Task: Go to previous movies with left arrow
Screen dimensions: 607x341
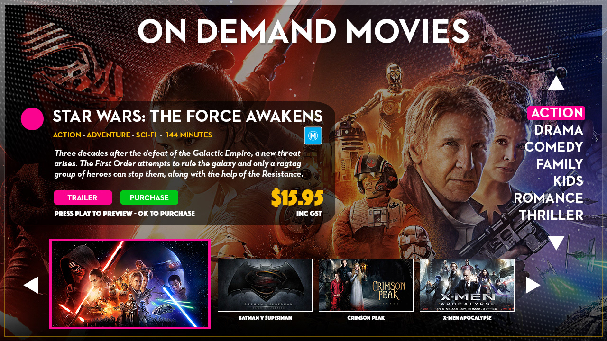Action: [x=31, y=285]
